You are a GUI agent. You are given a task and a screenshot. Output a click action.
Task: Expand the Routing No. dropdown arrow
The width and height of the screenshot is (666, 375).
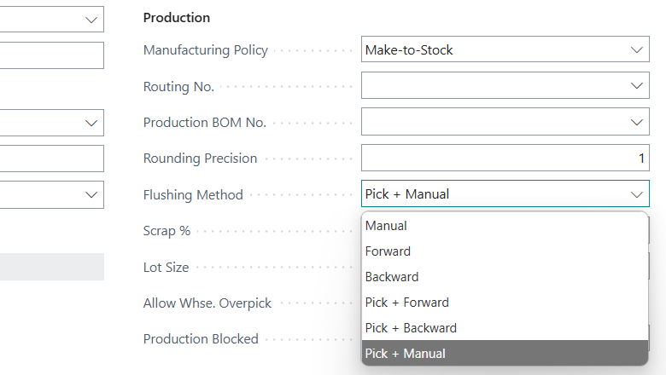coord(637,86)
